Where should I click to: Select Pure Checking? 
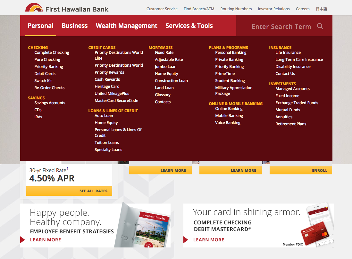pos(47,60)
